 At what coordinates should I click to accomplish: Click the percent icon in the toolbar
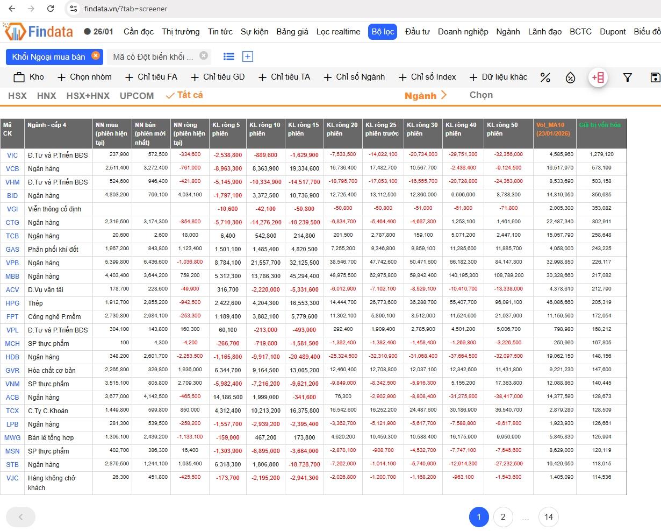[x=545, y=77]
